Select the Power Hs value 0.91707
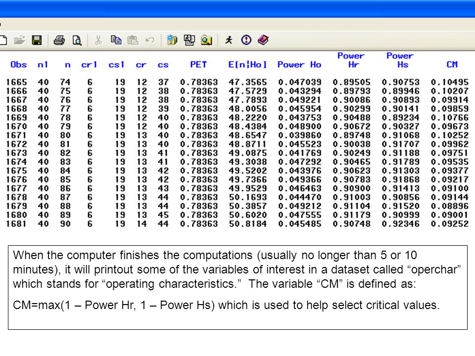The image size is (475, 356). point(401,144)
